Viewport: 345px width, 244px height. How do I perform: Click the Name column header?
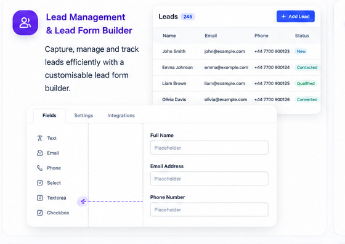pos(169,36)
